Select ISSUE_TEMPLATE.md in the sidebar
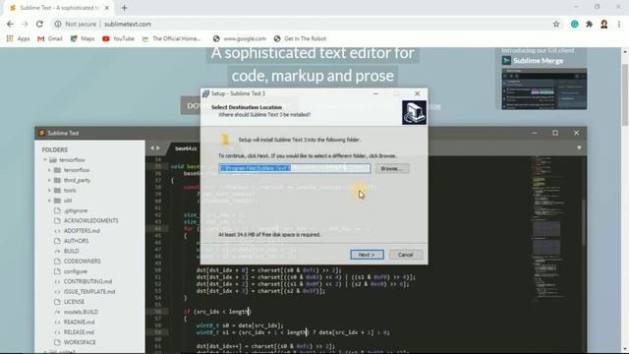The width and height of the screenshot is (629, 354). click(89, 291)
